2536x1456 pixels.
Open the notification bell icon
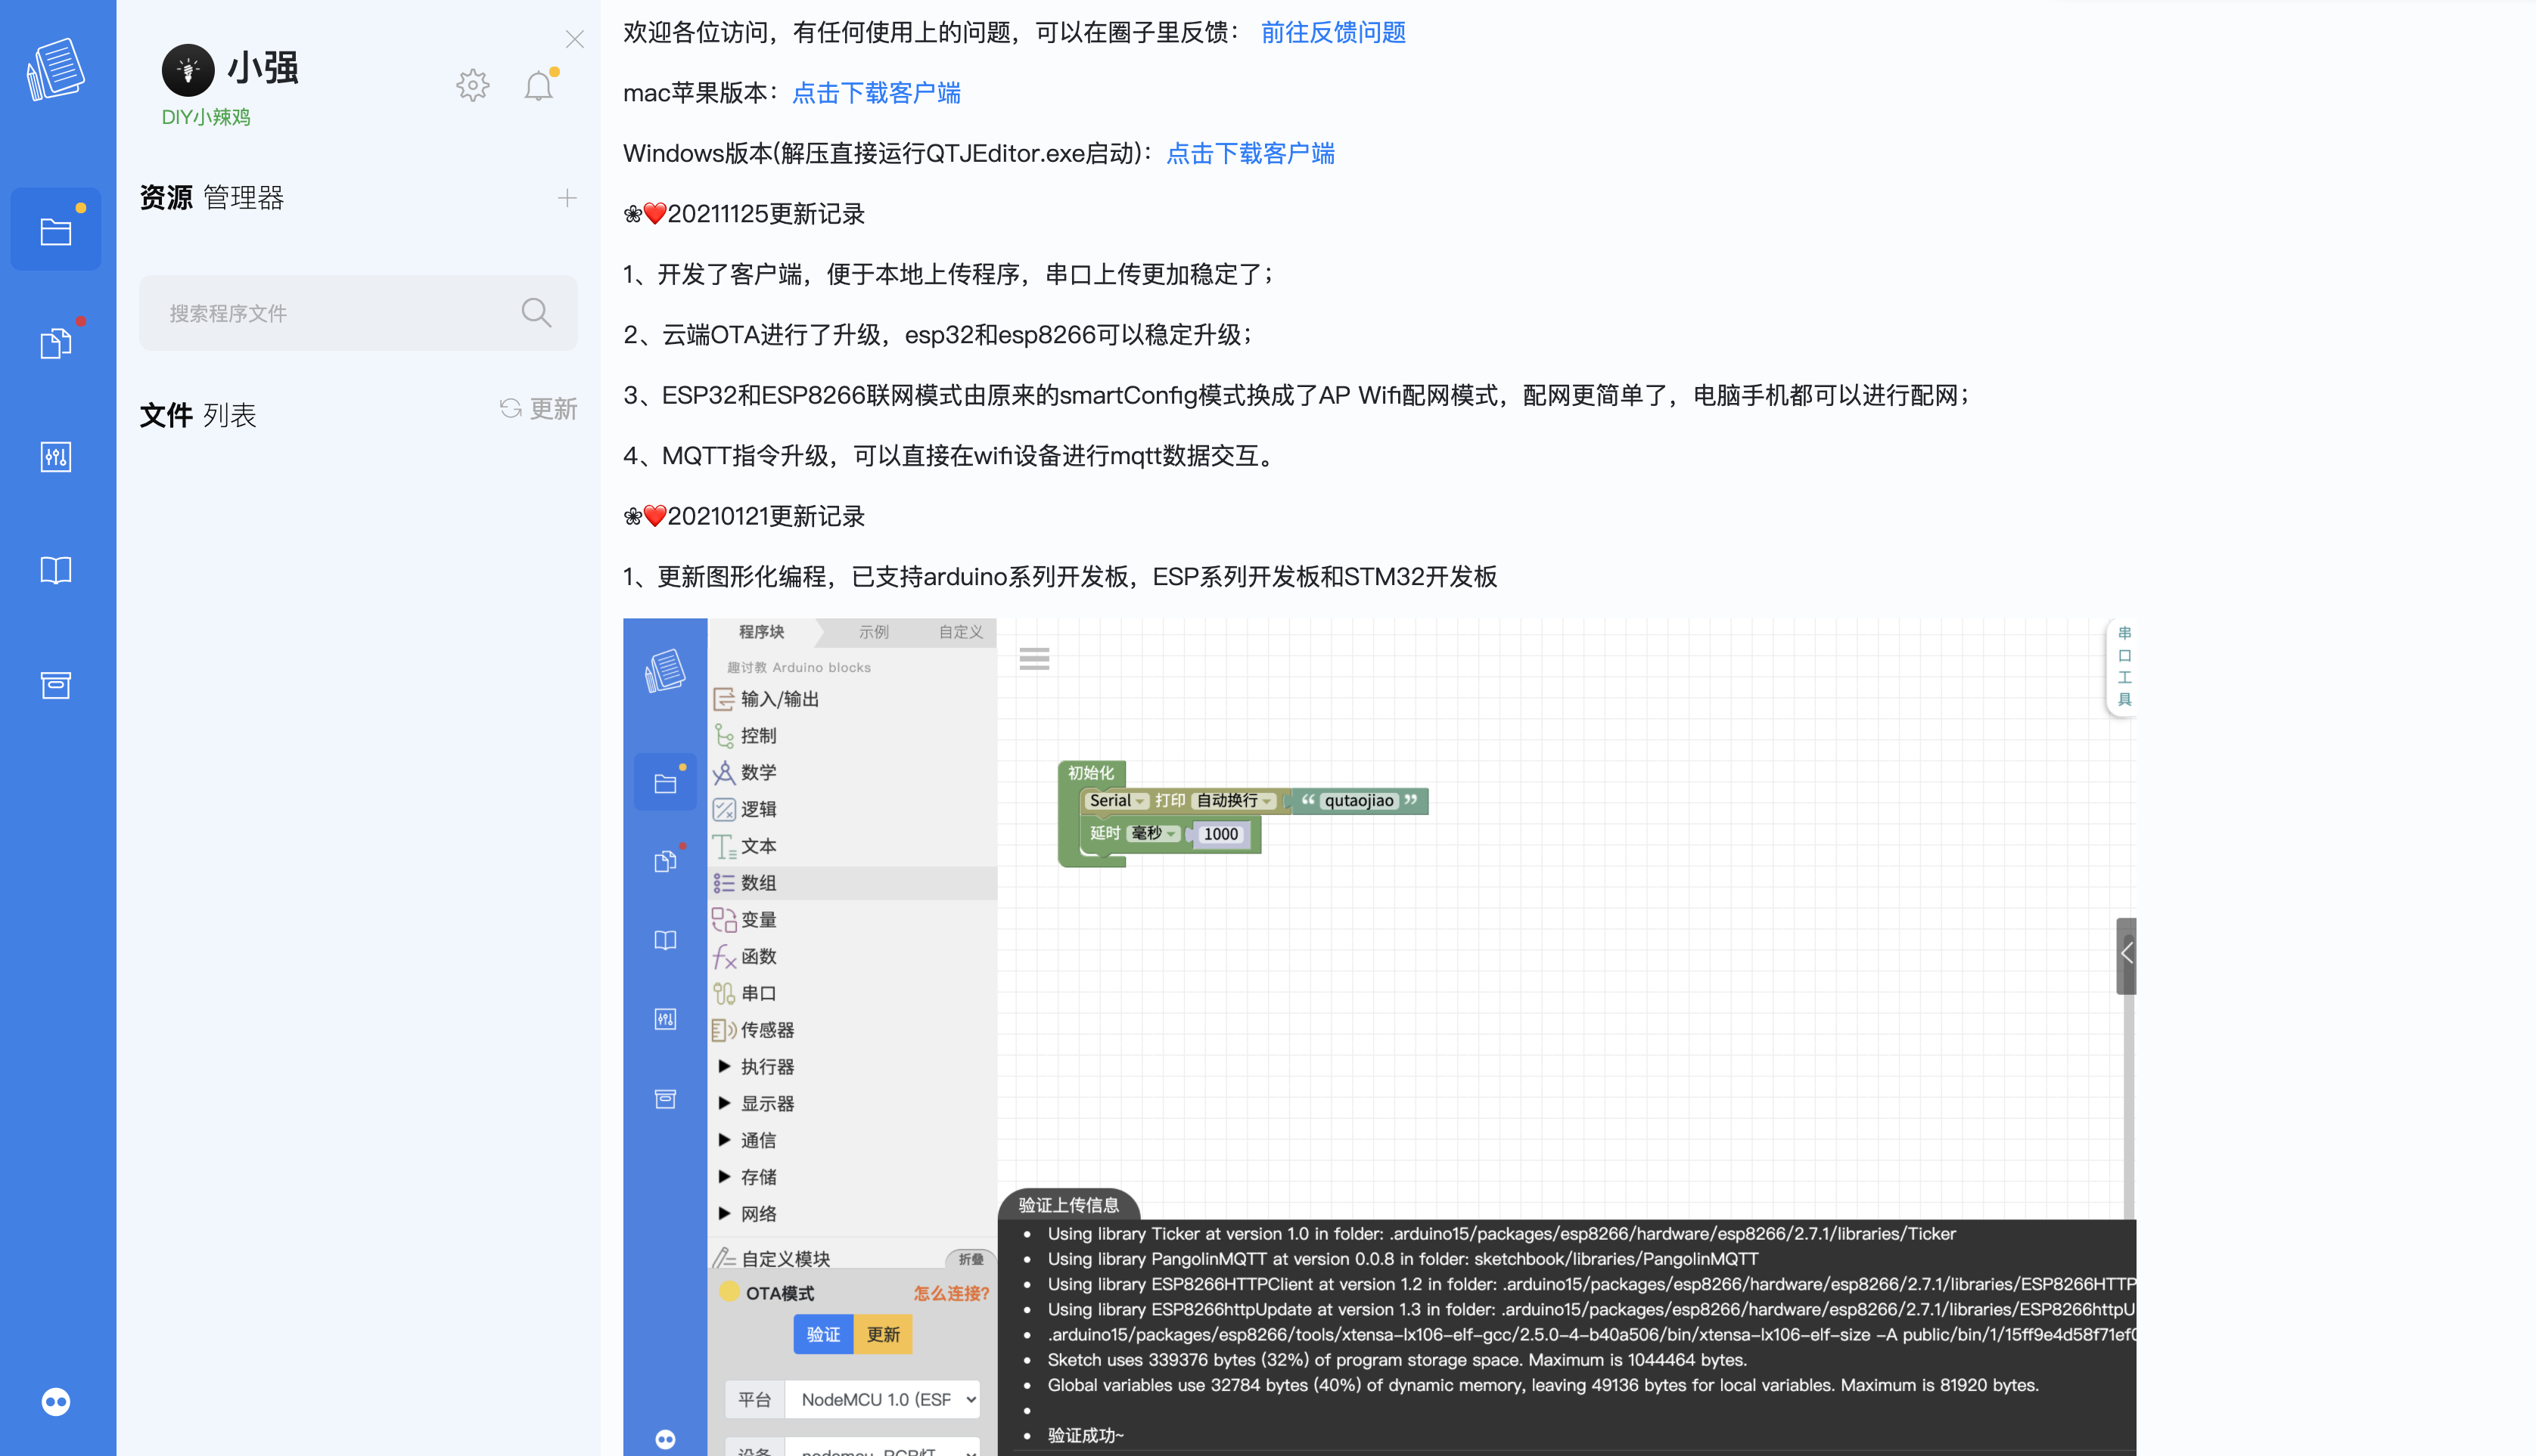tap(539, 86)
